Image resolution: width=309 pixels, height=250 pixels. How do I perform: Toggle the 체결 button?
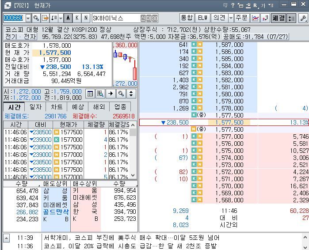(x=278, y=18)
